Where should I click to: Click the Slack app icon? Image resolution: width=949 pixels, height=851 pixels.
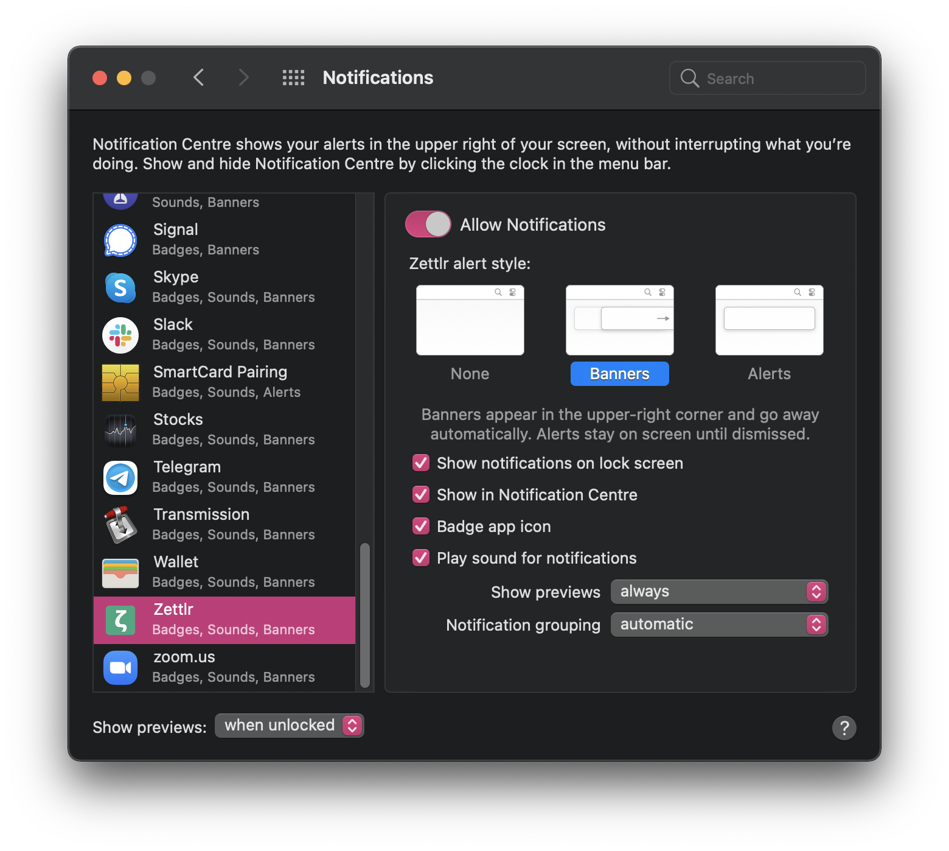coord(120,335)
